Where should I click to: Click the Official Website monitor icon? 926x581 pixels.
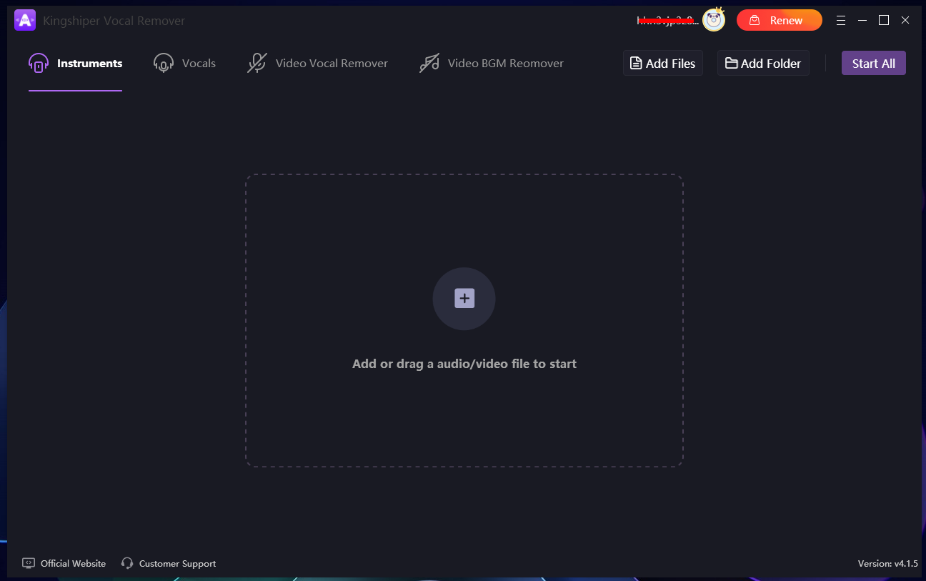click(x=29, y=563)
